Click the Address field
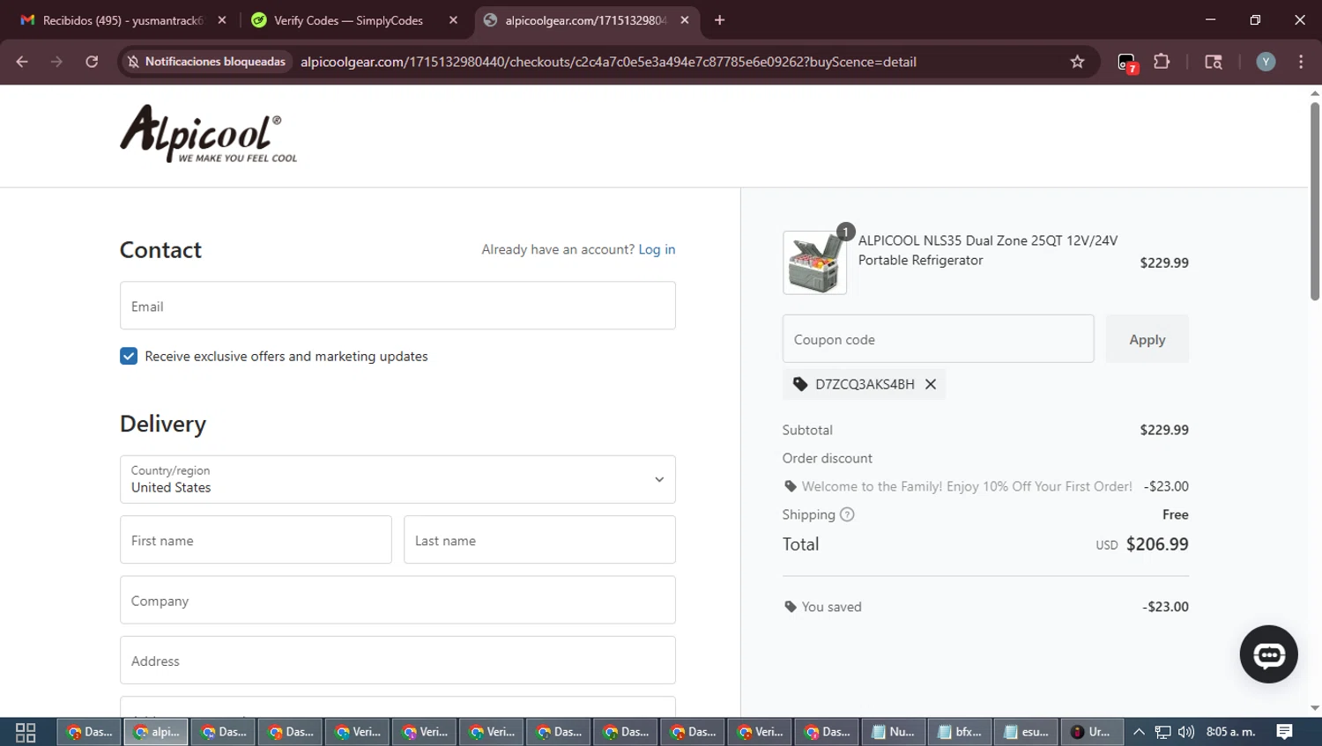Image resolution: width=1322 pixels, height=746 pixels. [x=397, y=660]
